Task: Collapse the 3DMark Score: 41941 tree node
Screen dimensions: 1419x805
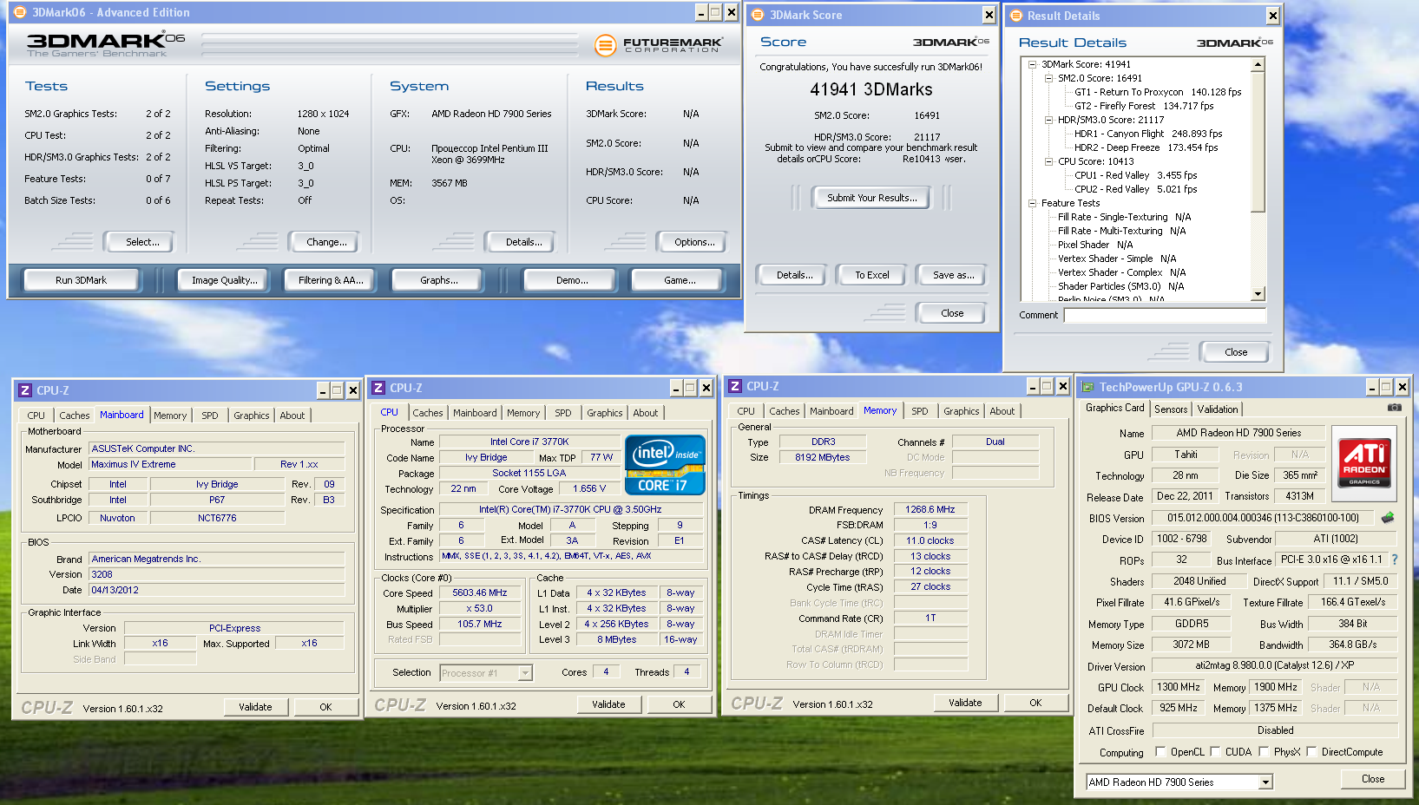Action: (1033, 64)
